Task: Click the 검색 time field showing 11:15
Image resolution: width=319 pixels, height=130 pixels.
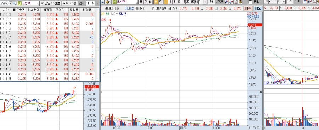Action: tap(90, 3)
